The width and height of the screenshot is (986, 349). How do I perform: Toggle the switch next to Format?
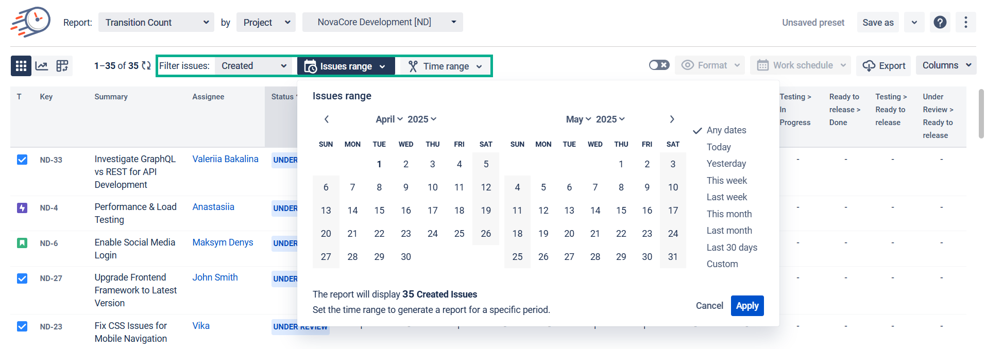659,65
